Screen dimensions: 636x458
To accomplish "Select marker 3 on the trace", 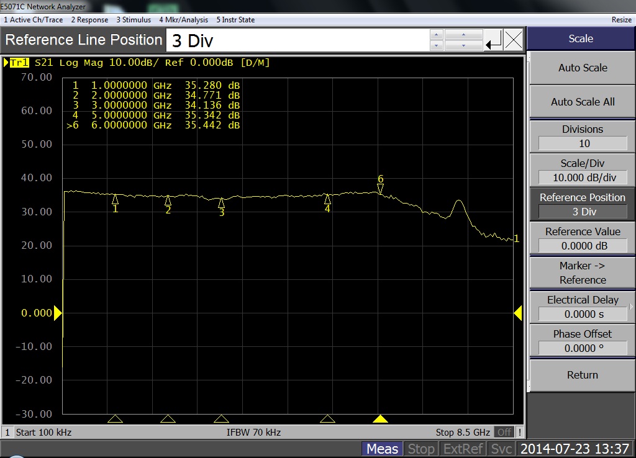I will point(221,203).
